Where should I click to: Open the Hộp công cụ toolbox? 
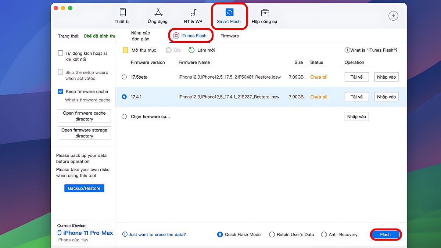click(265, 16)
